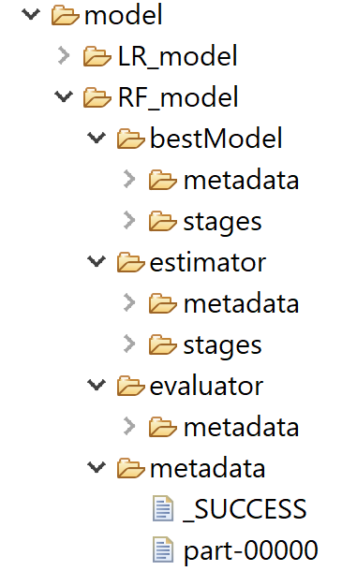
Task: Expand stages under estimator
Action: (x=129, y=344)
